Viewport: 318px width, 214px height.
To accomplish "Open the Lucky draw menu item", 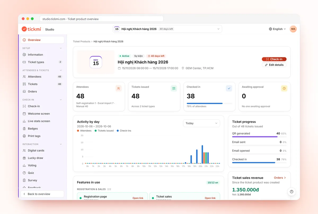I will pyautogui.click(x=42, y=158).
